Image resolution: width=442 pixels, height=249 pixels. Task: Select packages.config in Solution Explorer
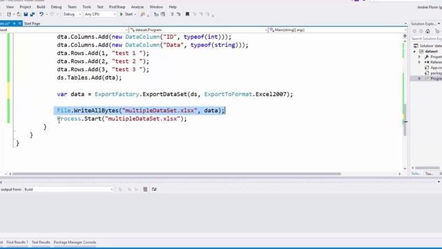(434, 73)
